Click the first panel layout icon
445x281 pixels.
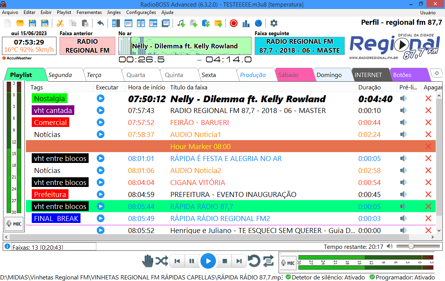[x=116, y=23]
